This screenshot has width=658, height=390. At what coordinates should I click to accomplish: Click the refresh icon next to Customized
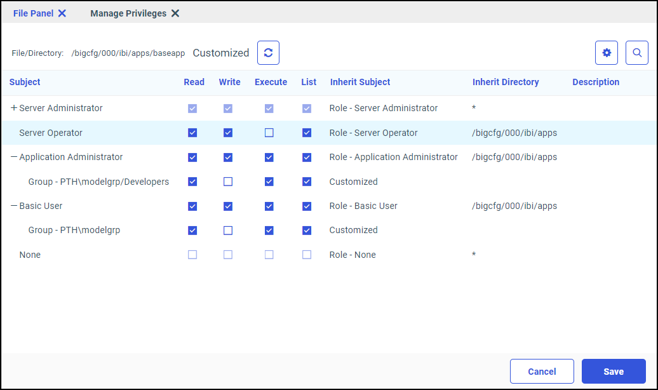267,53
